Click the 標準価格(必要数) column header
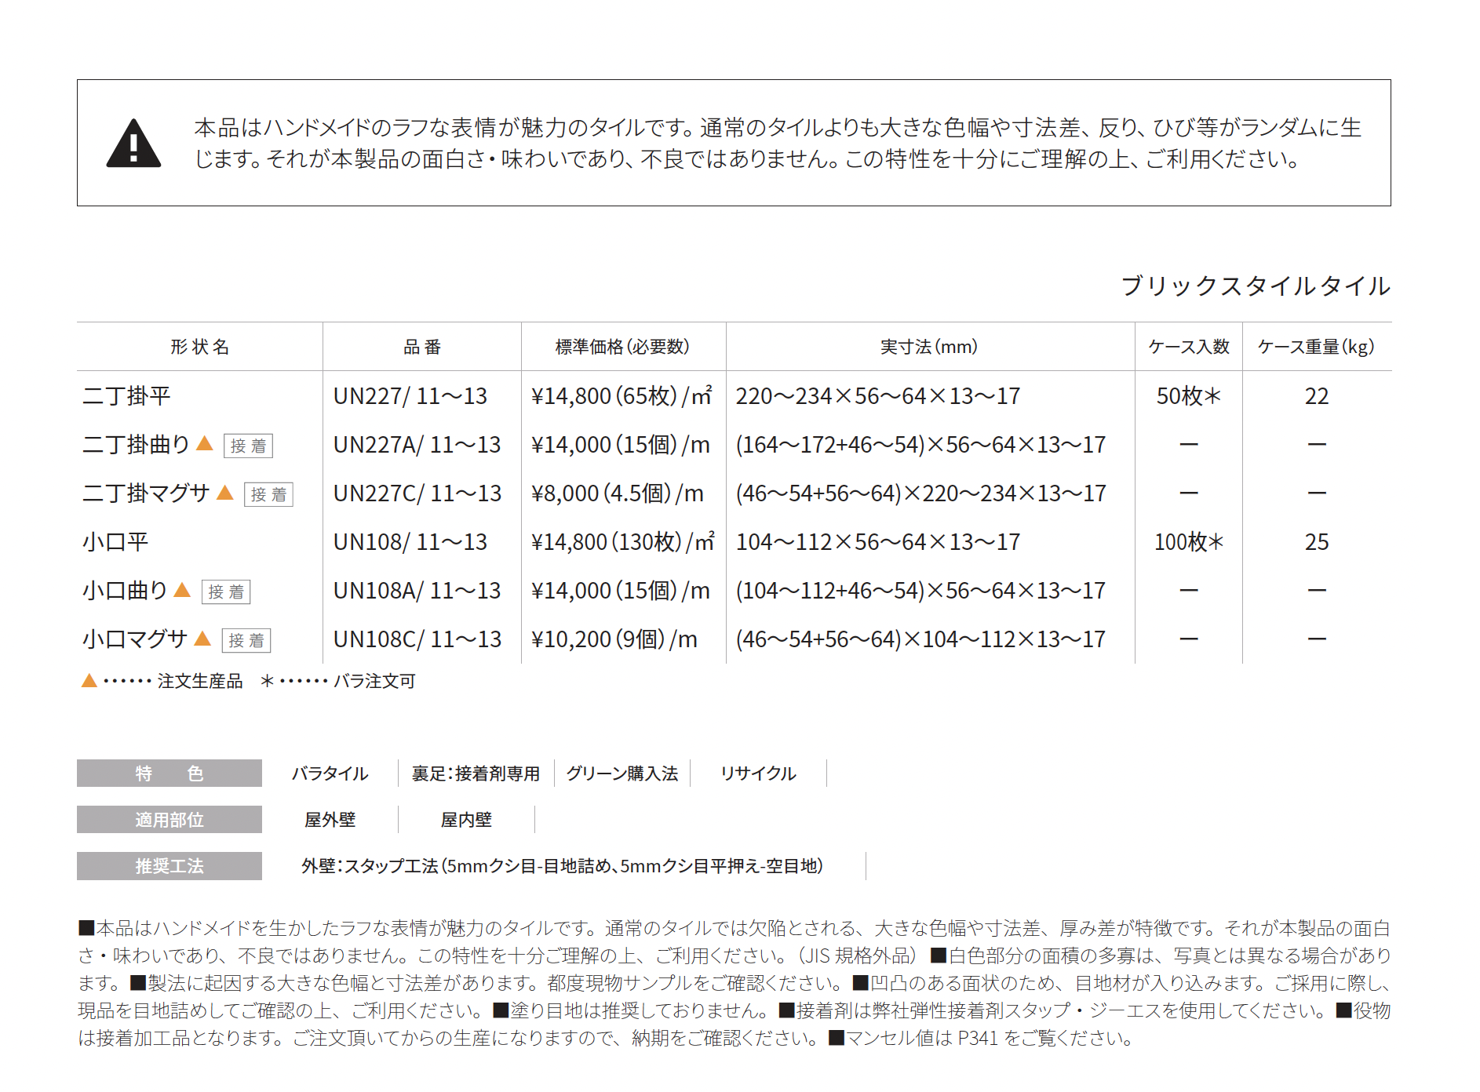Viewport: 1480px width, 1092px height. pyautogui.click(x=622, y=347)
